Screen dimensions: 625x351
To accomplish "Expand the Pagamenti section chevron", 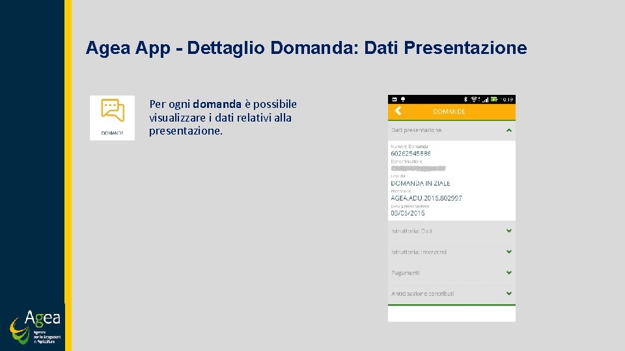I will [x=509, y=272].
